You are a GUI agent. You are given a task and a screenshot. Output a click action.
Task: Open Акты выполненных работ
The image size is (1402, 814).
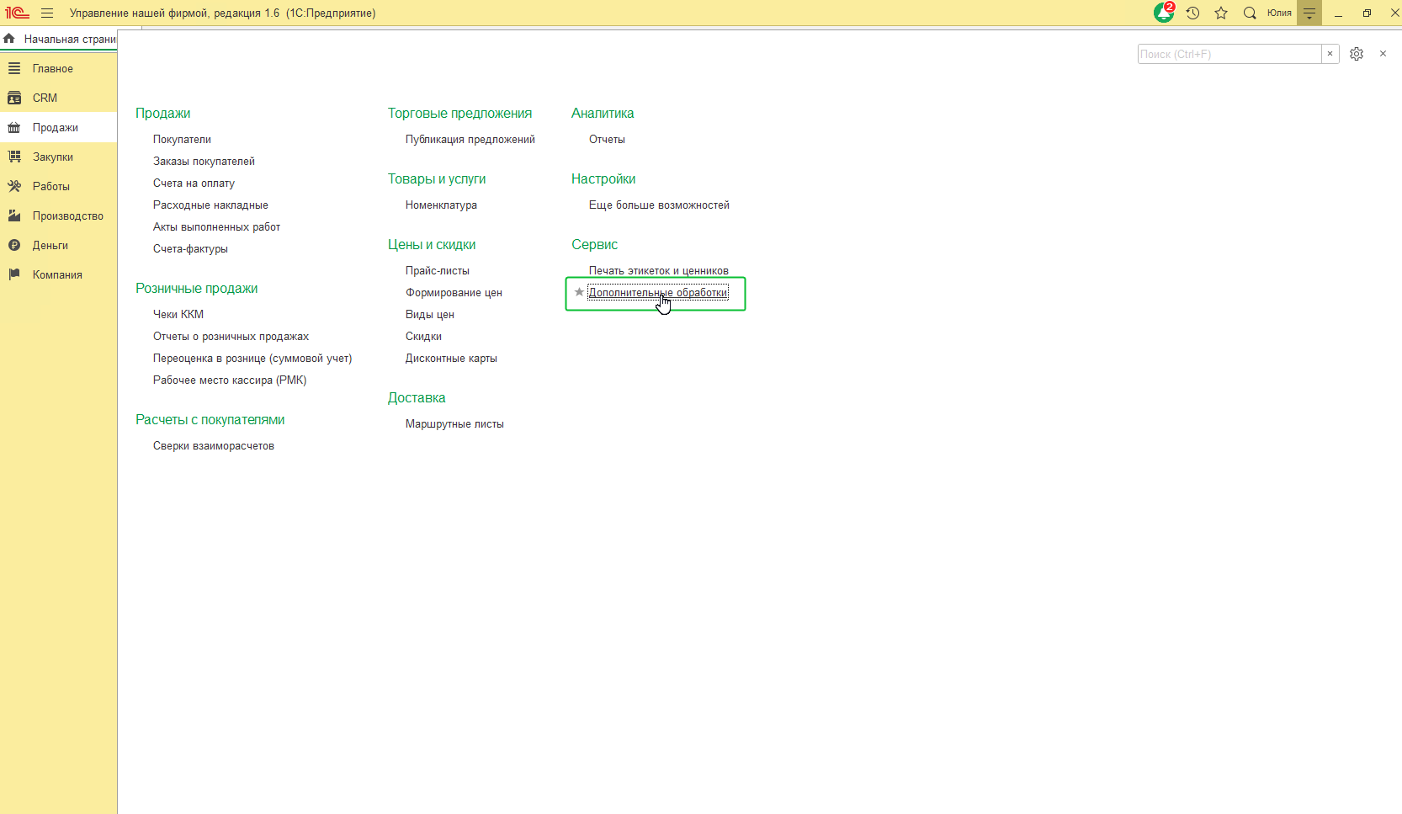click(x=216, y=226)
